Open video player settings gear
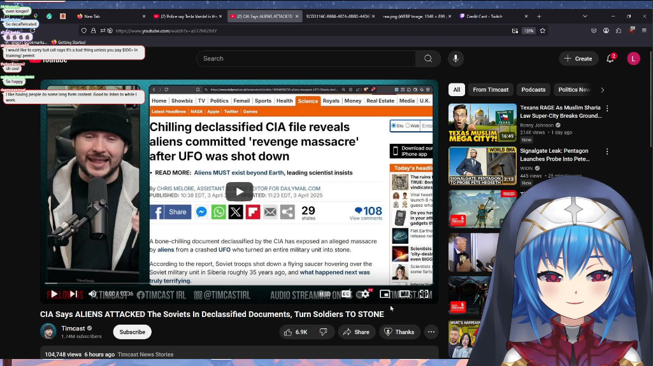The height and width of the screenshot is (366, 653). point(365,294)
